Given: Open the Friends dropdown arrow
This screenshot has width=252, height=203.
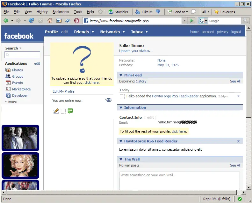Looking at the screenshot, I should click(x=93, y=32).
